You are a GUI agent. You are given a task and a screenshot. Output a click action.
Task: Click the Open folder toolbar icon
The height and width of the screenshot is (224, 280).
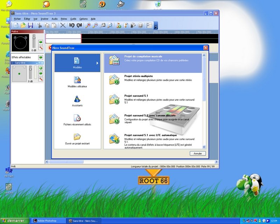tap(23, 26)
